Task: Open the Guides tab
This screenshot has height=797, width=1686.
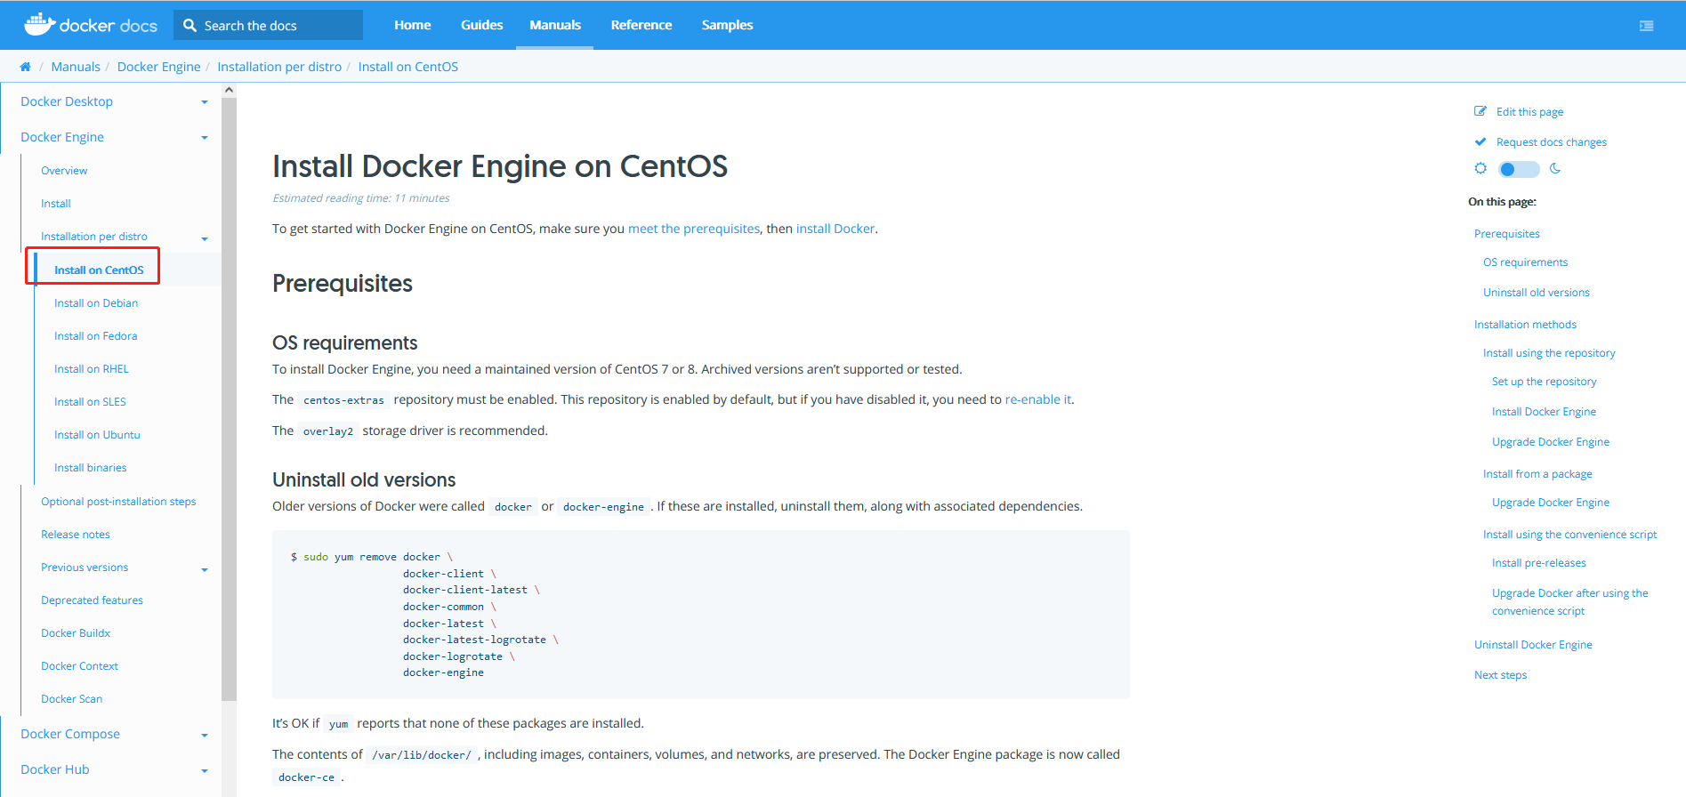Action: 482,25
